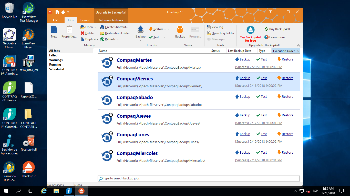Select the CompaqMartes job
The image size is (350, 196).
click(199, 63)
